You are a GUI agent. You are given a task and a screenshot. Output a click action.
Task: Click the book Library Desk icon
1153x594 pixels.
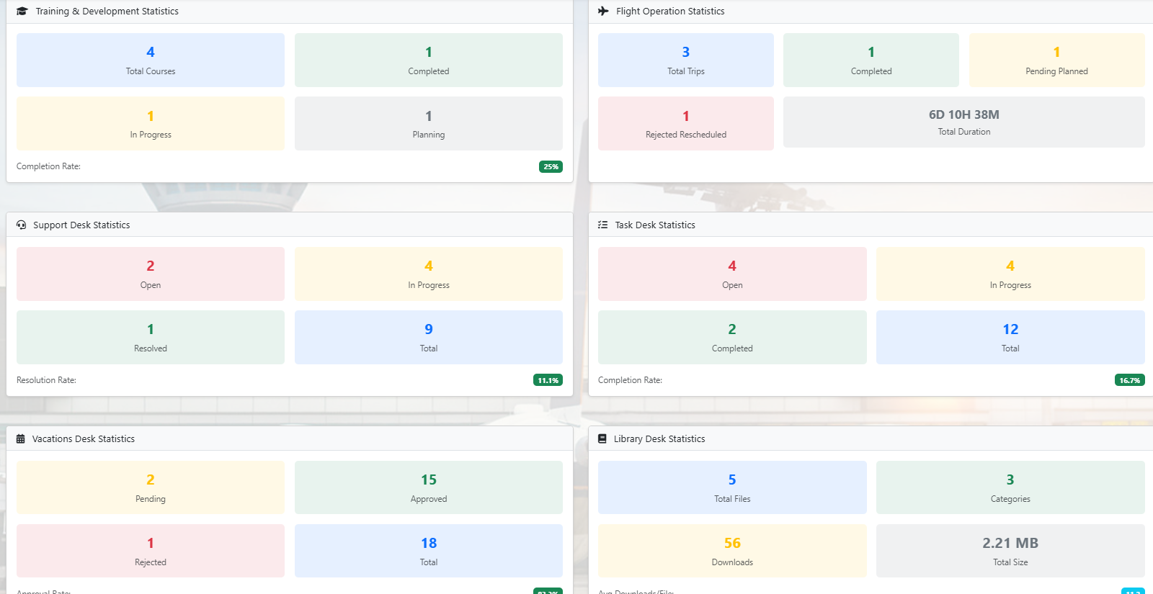point(602,439)
